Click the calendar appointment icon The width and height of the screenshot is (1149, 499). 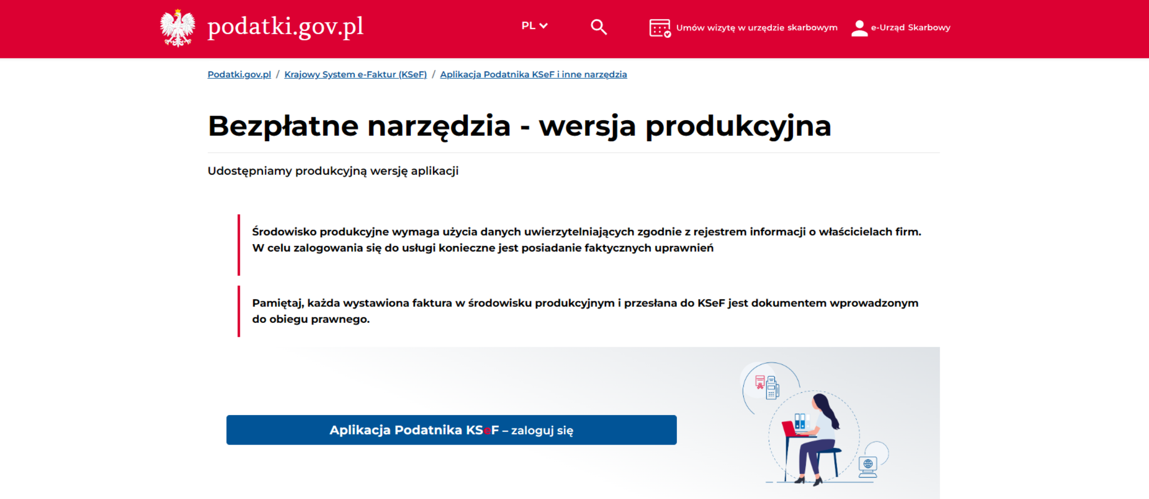coord(659,28)
